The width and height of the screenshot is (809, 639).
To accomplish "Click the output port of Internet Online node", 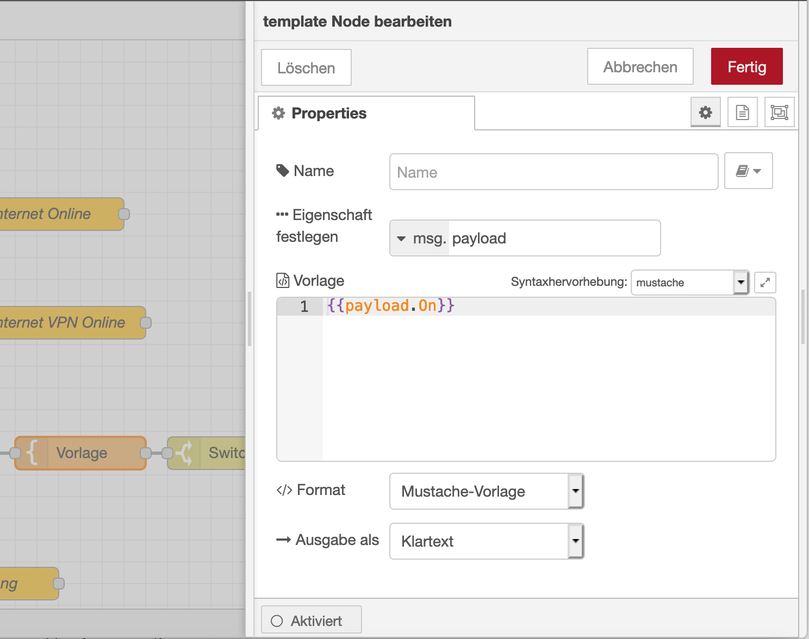I will (x=124, y=214).
